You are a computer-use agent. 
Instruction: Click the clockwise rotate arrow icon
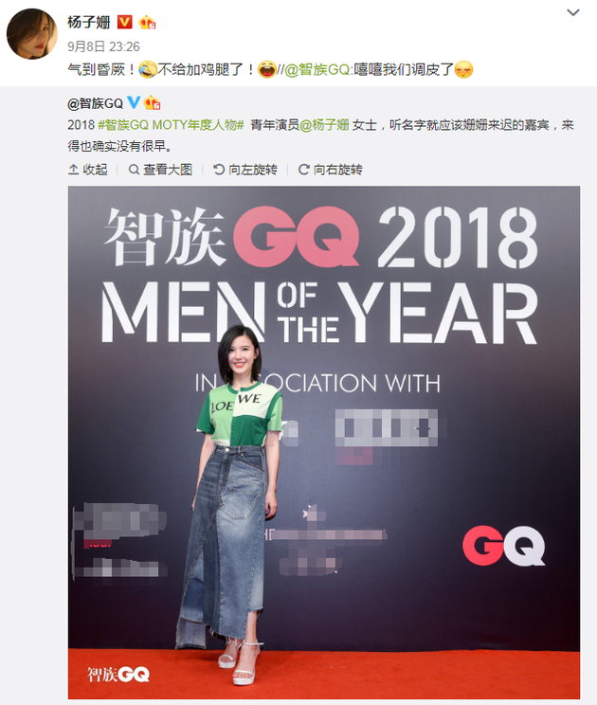click(x=303, y=170)
